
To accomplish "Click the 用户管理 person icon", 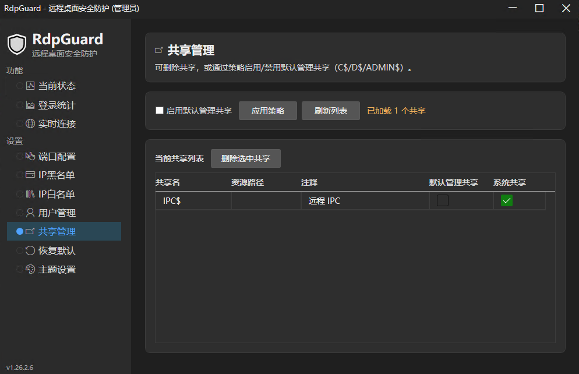I will click(30, 213).
